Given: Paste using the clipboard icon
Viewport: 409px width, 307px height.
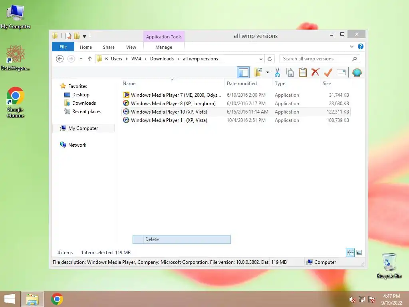Looking at the screenshot, I should pyautogui.click(x=302, y=72).
